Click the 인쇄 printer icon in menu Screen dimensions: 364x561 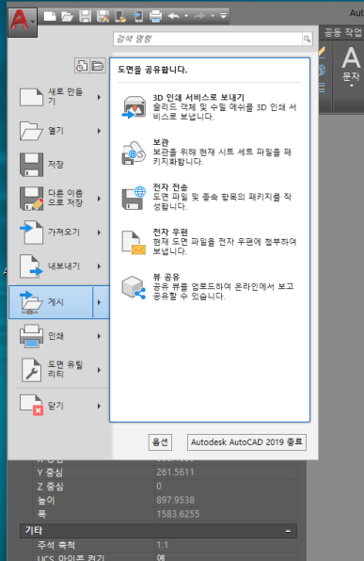31,336
